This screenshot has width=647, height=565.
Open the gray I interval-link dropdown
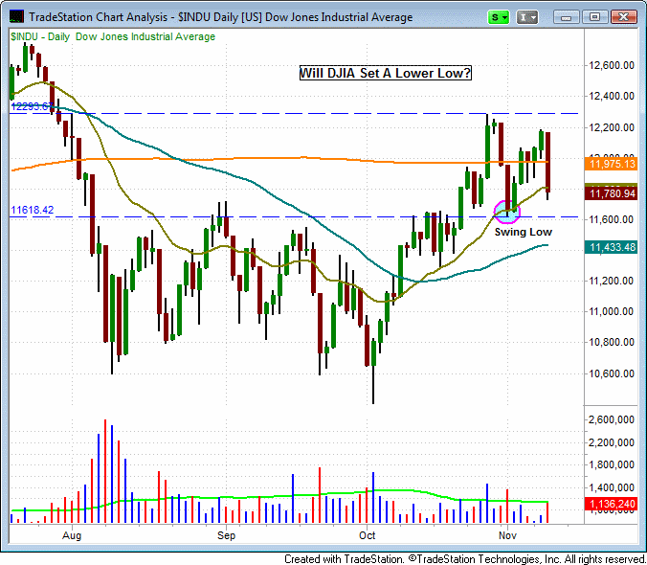pos(527,17)
